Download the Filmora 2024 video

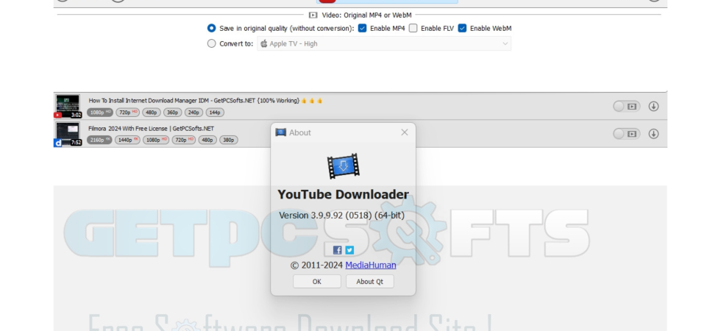coord(653,134)
